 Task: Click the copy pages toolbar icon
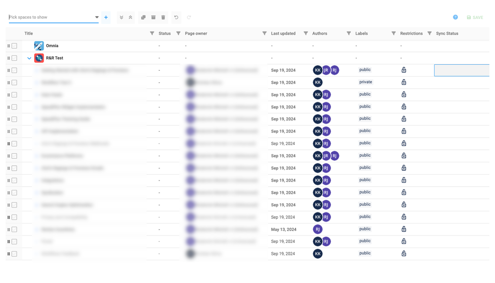(143, 17)
